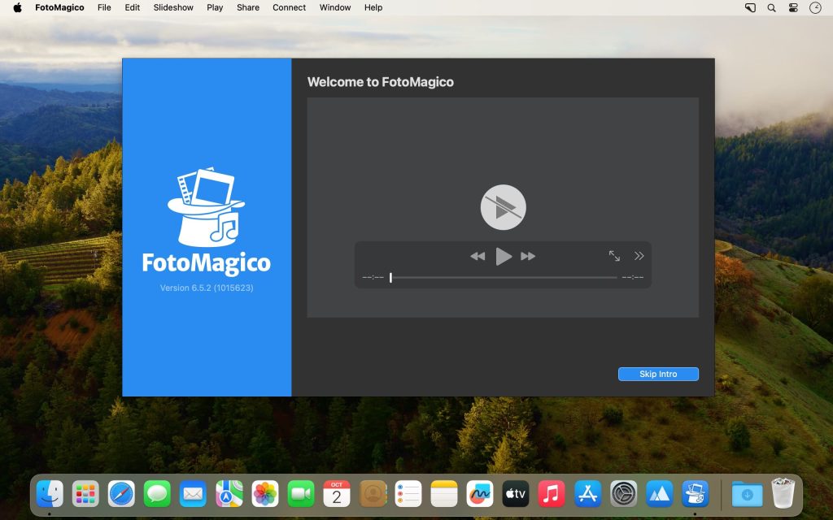Open Music from the Dock
Image resolution: width=833 pixels, height=520 pixels.
pyautogui.click(x=552, y=494)
